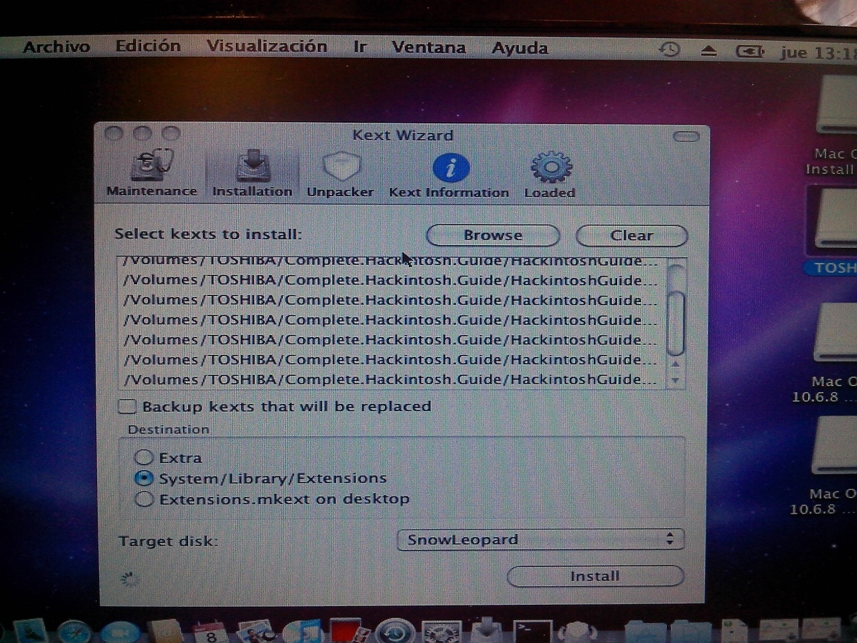The width and height of the screenshot is (857, 643).
Task: Click the 'Target disk:' label
Action: [x=168, y=541]
